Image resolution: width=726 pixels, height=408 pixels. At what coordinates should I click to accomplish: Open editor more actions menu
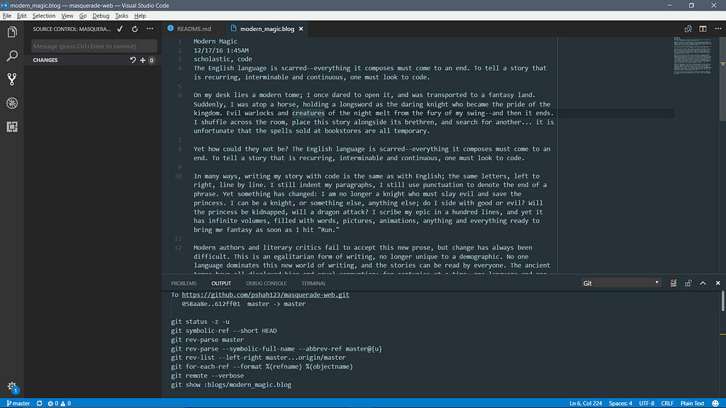pyautogui.click(x=717, y=28)
